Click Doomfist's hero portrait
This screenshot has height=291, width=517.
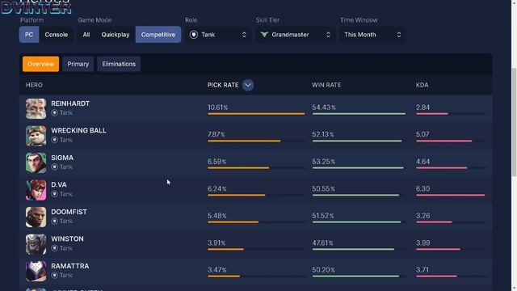pyautogui.click(x=36, y=217)
